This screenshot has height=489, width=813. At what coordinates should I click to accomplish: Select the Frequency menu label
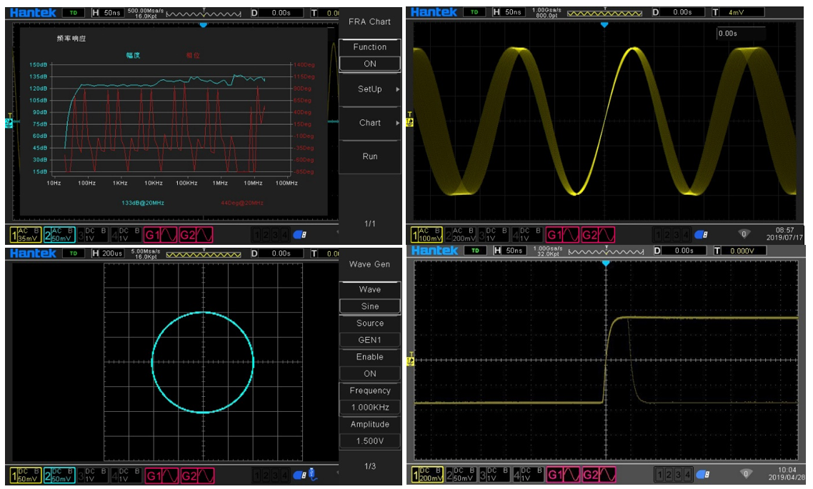pos(369,390)
